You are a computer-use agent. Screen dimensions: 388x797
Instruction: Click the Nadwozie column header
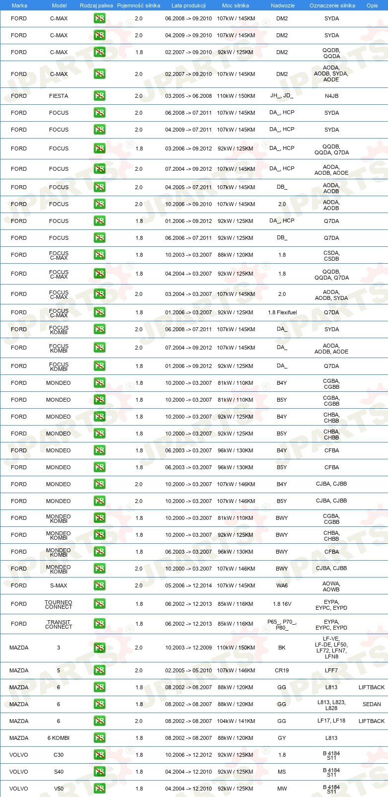[282, 5]
